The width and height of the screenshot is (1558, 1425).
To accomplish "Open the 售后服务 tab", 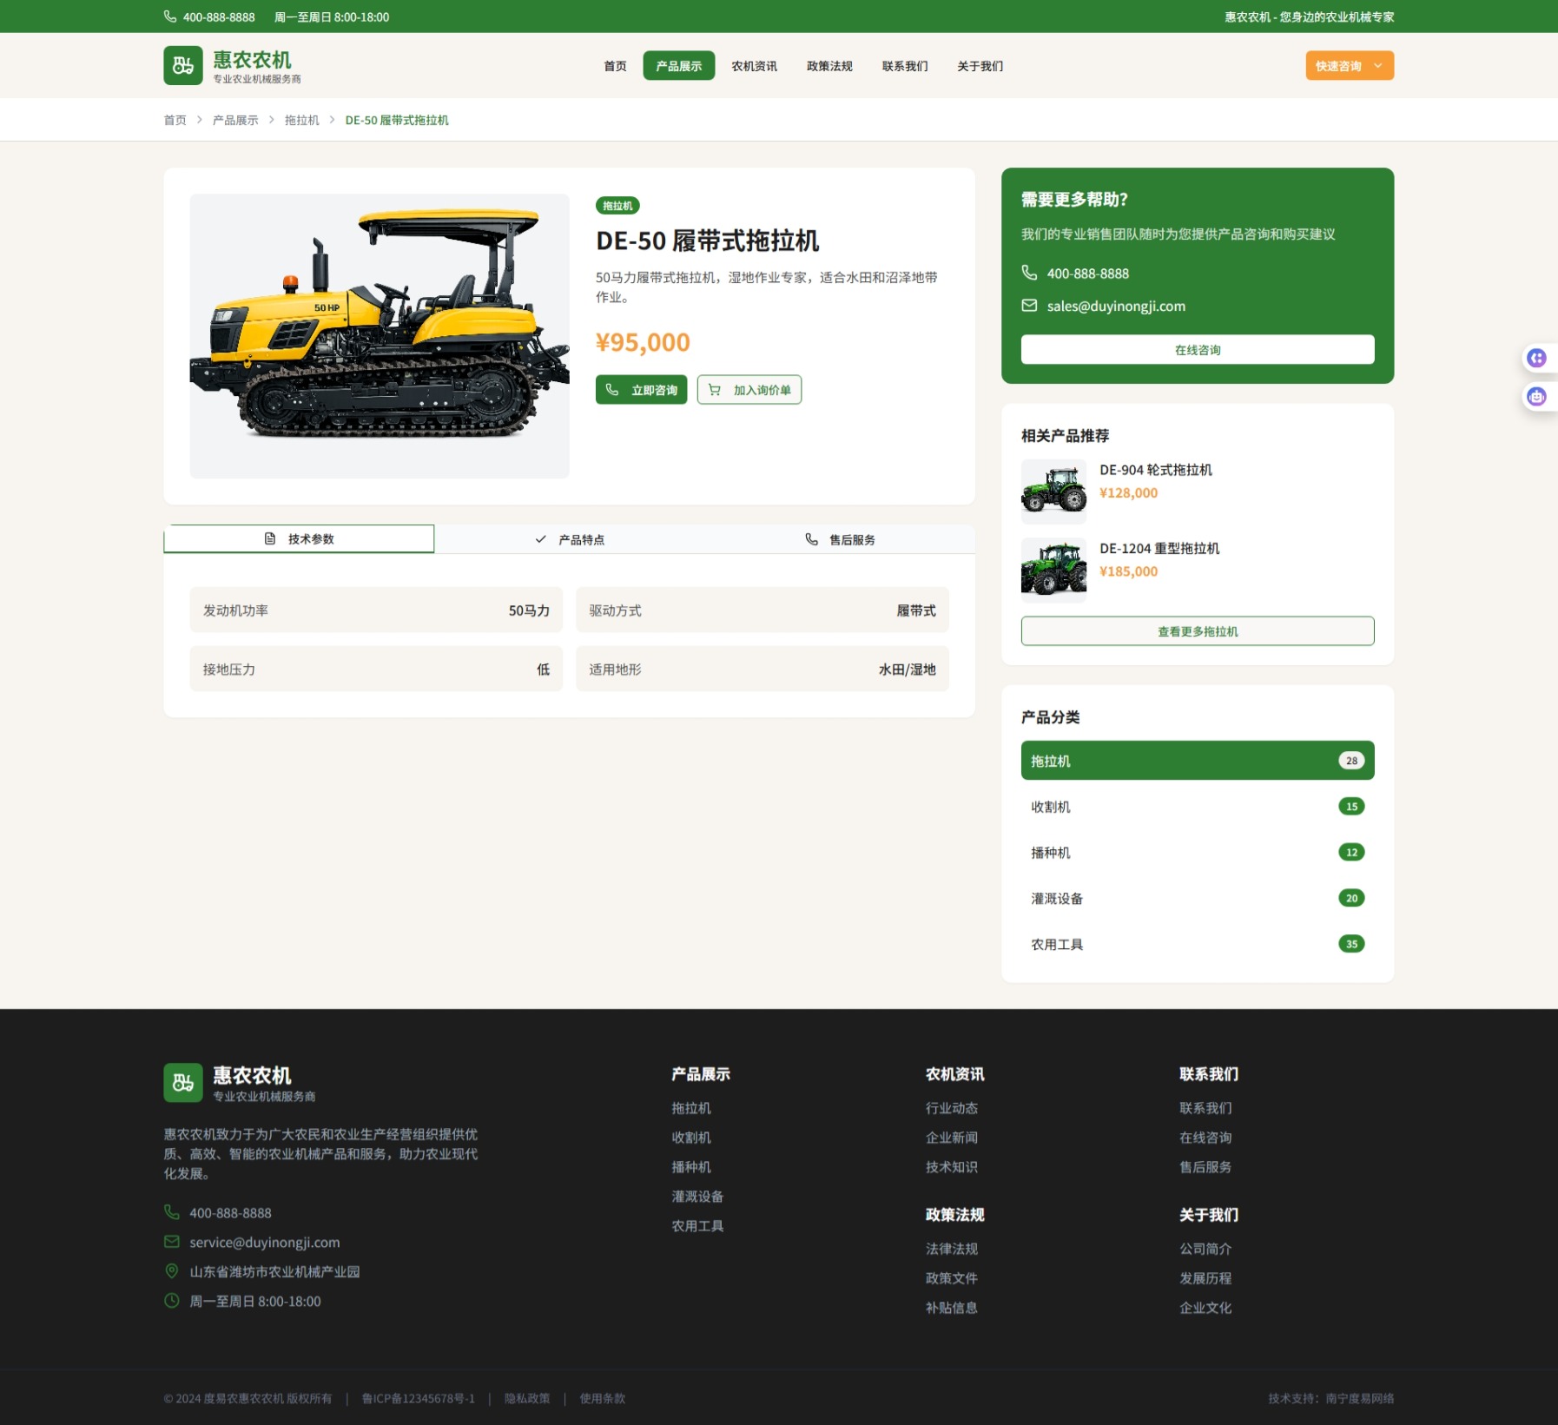I will pyautogui.click(x=840, y=540).
